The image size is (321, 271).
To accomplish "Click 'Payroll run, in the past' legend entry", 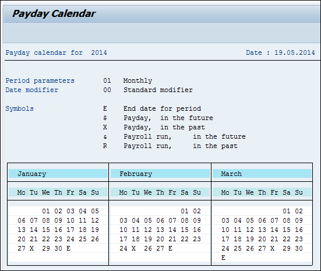I will [181, 146].
